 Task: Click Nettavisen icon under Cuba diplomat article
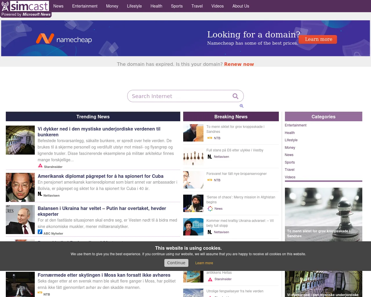(40, 194)
